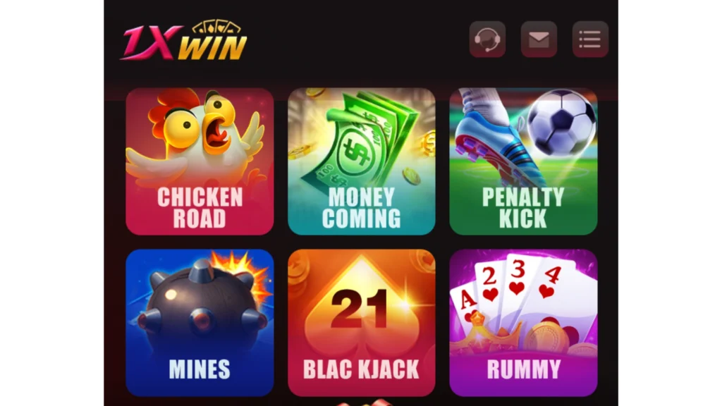The width and height of the screenshot is (722, 406).
Task: Open the envelope messages icon
Action: (x=539, y=39)
